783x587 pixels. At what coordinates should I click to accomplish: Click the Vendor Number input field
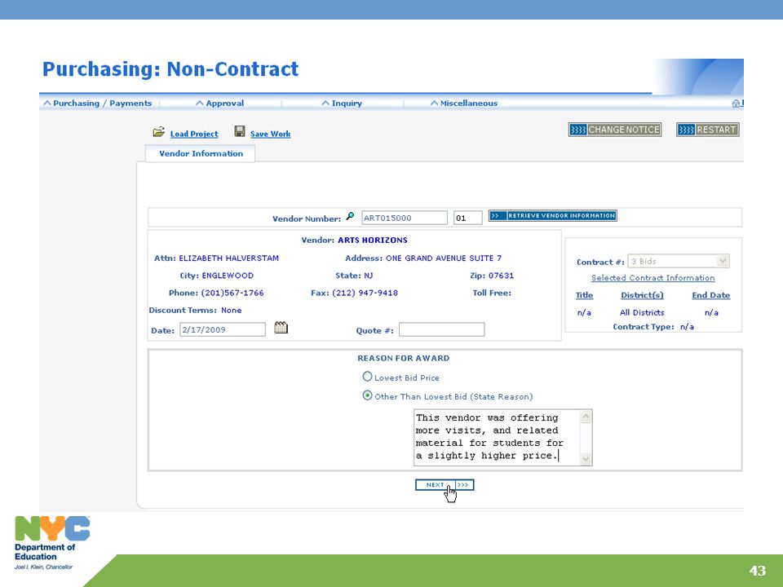coord(405,218)
